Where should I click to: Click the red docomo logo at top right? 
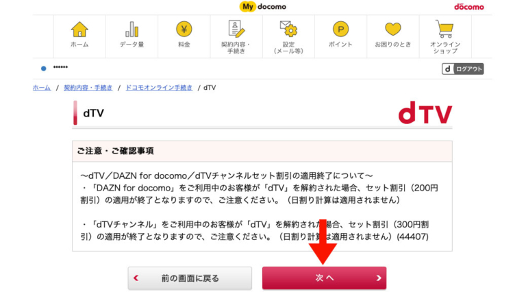click(x=468, y=7)
